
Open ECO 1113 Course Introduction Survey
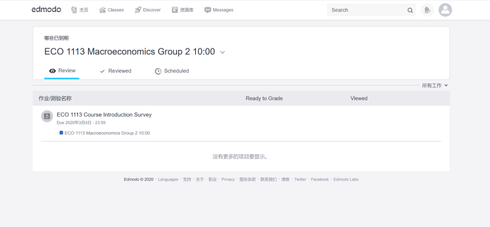104,115
